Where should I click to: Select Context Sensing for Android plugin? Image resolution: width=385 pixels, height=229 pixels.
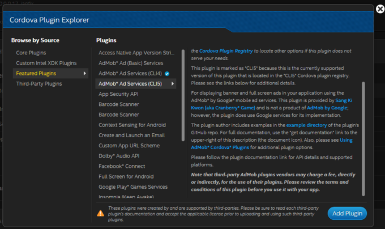click(132, 125)
